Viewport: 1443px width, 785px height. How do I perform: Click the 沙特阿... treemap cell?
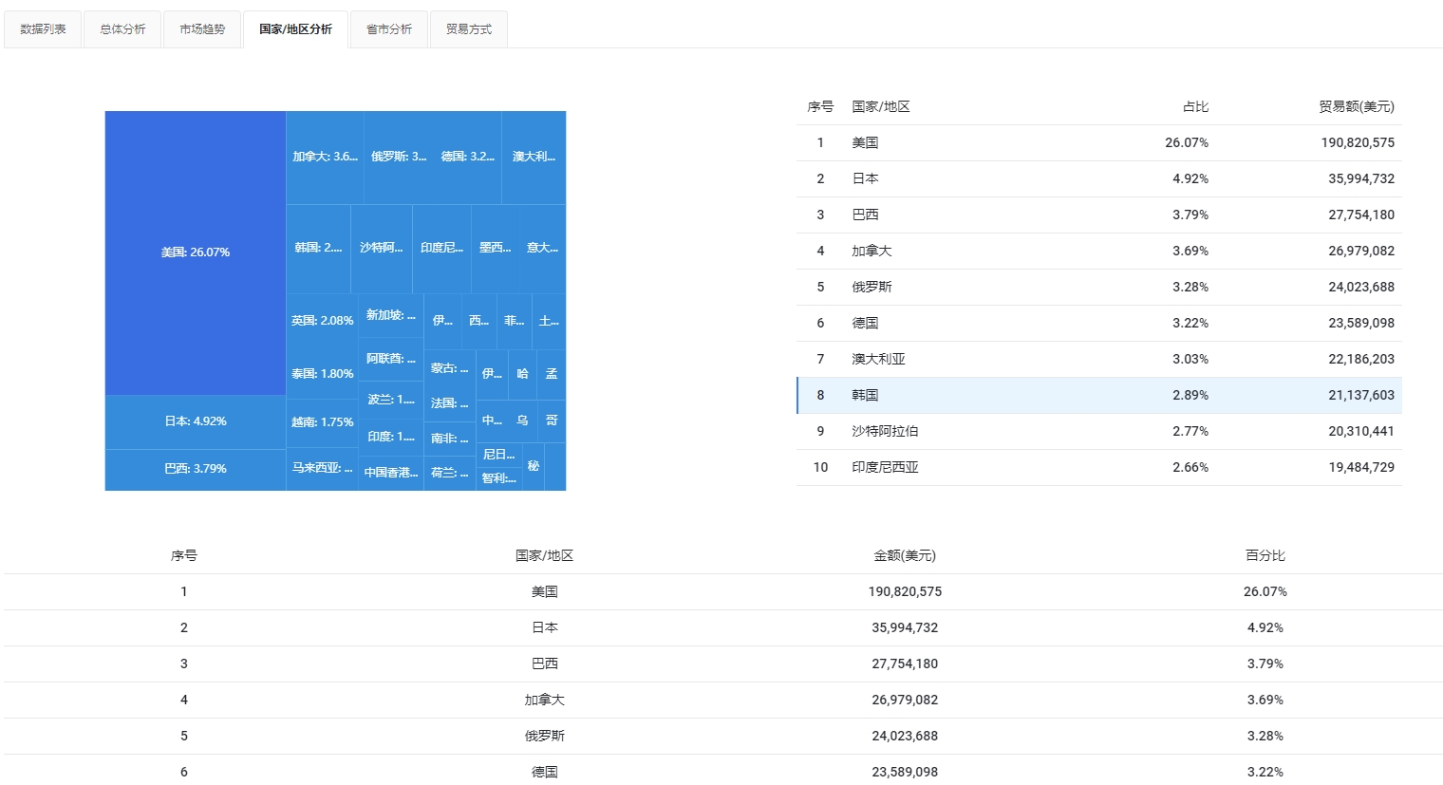click(382, 248)
